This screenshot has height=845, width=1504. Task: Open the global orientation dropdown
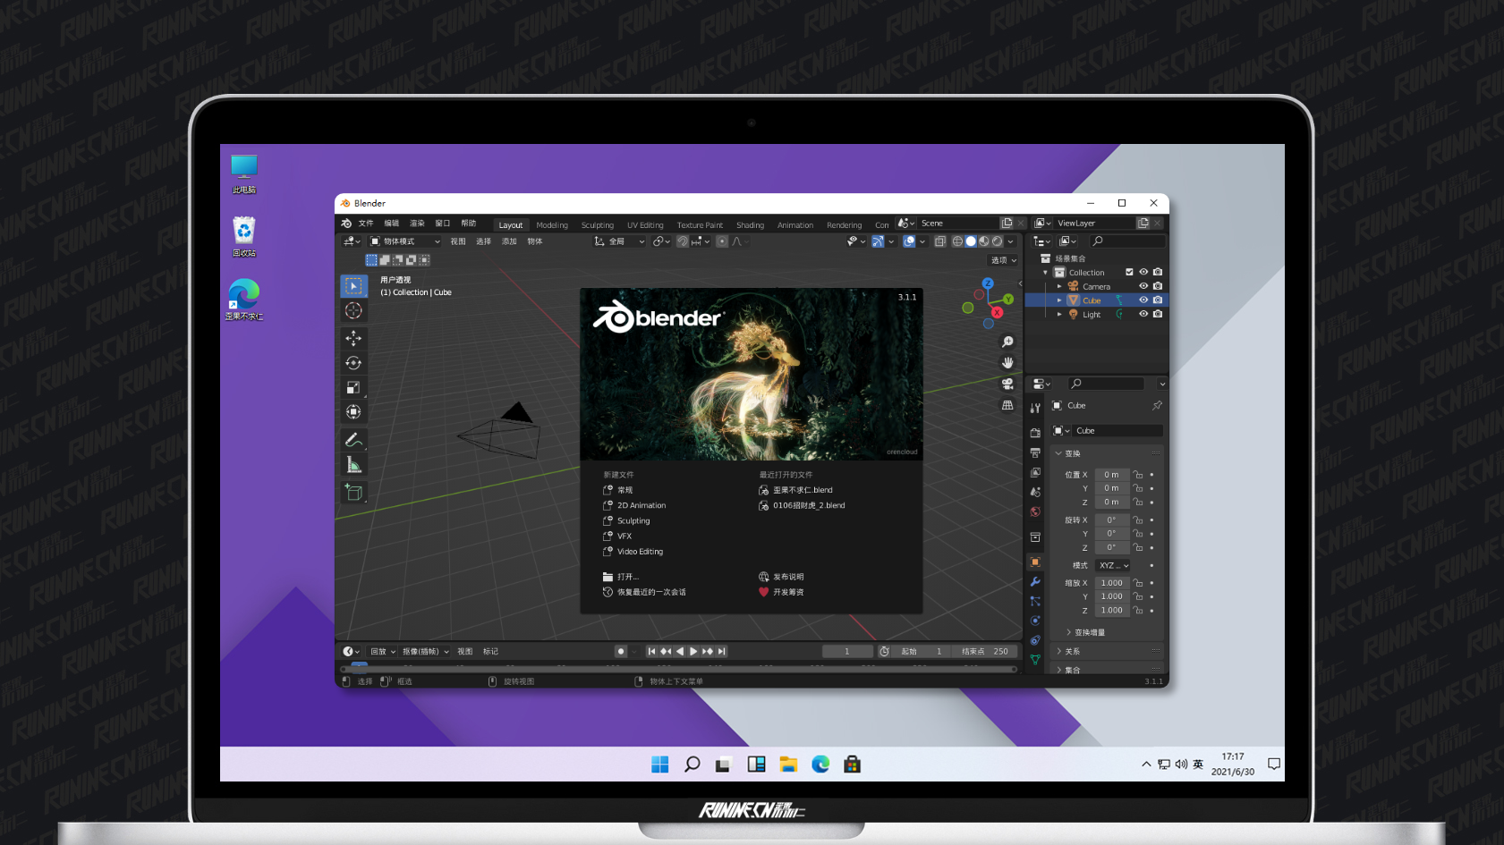pyautogui.click(x=619, y=241)
